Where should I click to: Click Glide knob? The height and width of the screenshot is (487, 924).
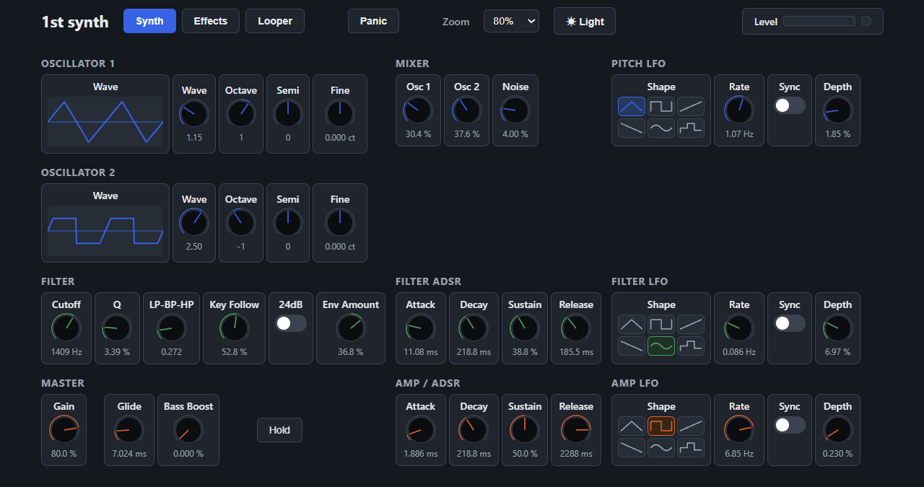129,430
